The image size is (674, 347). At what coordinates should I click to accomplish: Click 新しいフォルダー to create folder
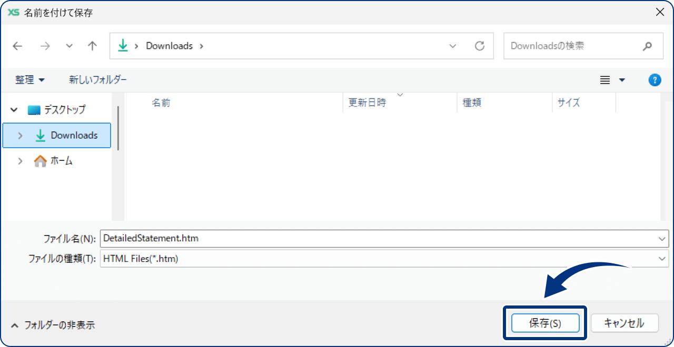pyautogui.click(x=98, y=80)
